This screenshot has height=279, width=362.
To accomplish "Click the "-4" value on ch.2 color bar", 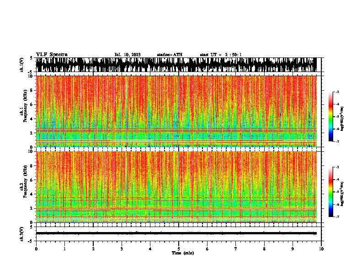I will 337,180.
